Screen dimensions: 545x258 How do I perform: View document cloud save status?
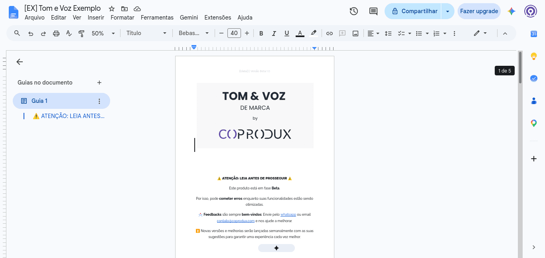click(x=137, y=9)
